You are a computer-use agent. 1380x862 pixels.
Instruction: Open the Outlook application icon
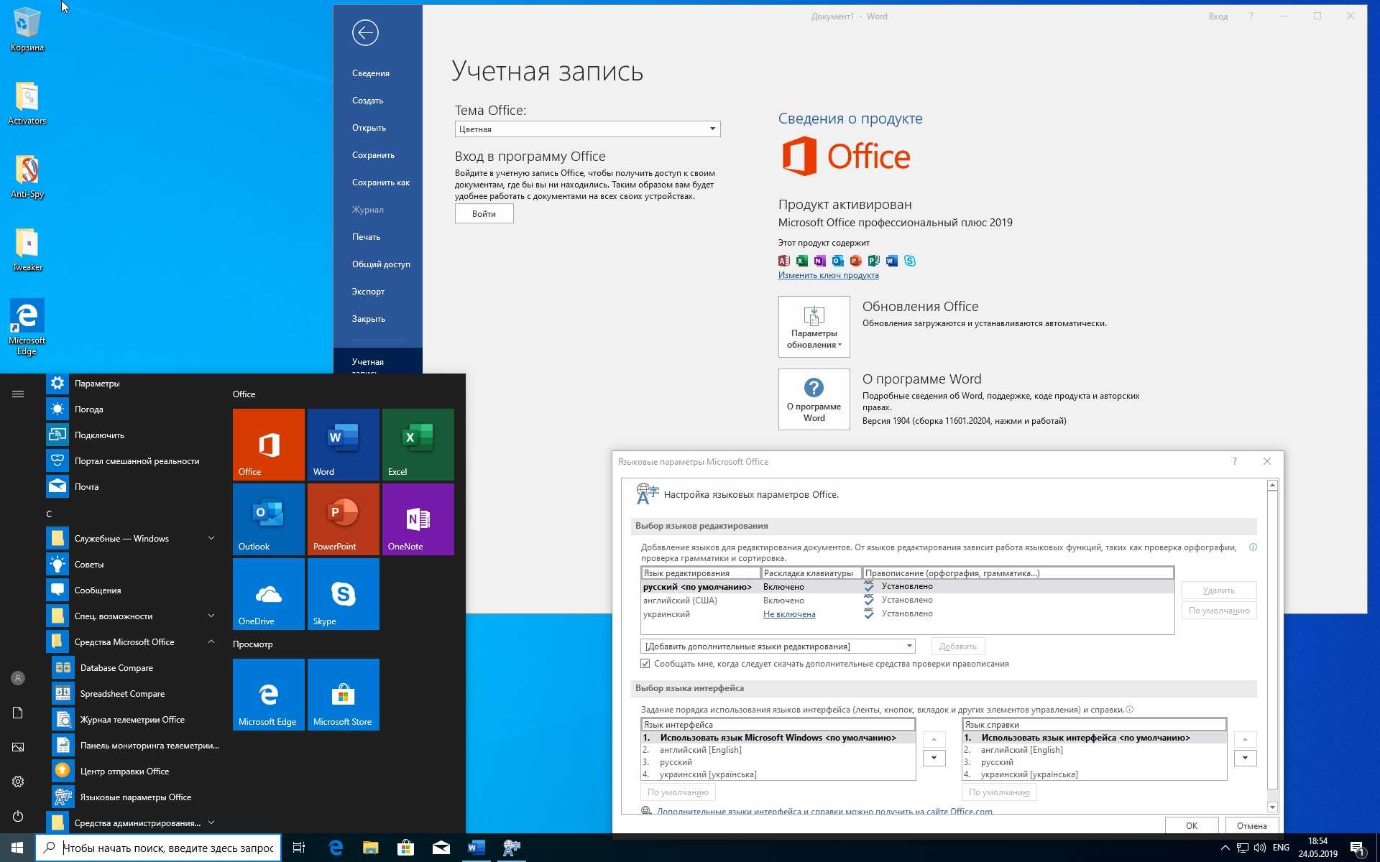coord(266,517)
